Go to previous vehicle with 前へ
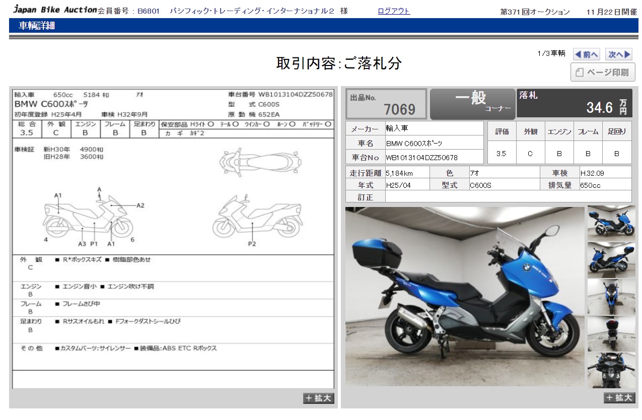Viewport: 642px width, 420px height. point(587,54)
